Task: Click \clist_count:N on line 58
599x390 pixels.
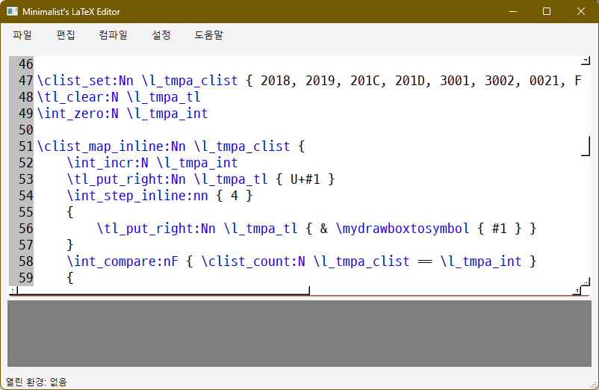Action: tap(253, 261)
